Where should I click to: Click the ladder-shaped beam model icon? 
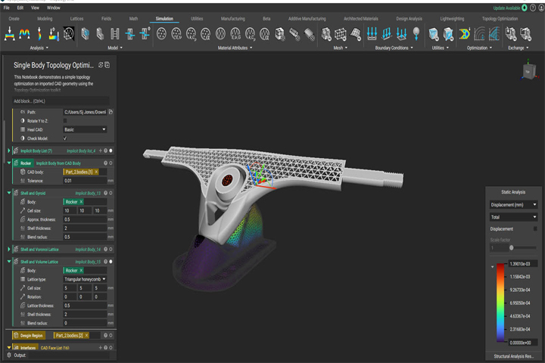(115, 34)
